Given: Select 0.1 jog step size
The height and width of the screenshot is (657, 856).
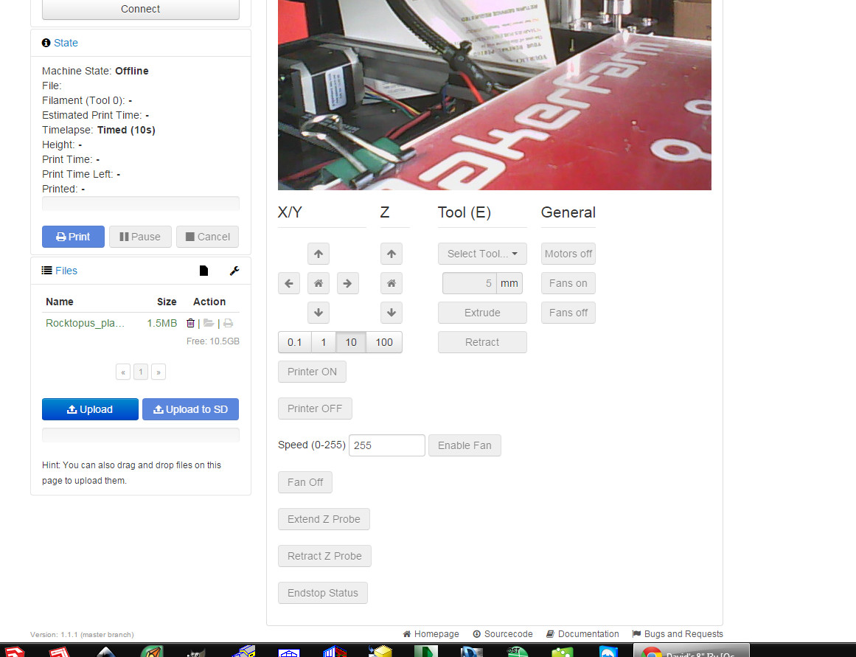Looking at the screenshot, I should pos(295,342).
